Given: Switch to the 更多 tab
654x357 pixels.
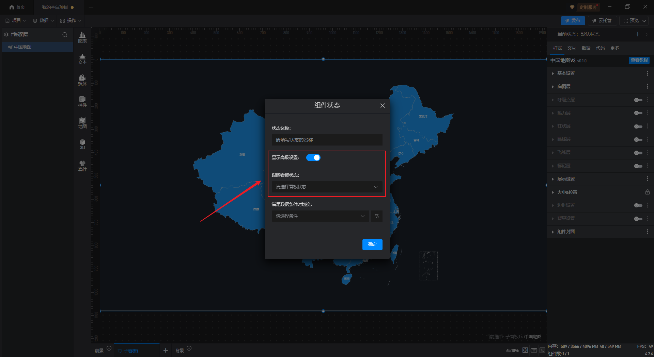Looking at the screenshot, I should pos(614,48).
